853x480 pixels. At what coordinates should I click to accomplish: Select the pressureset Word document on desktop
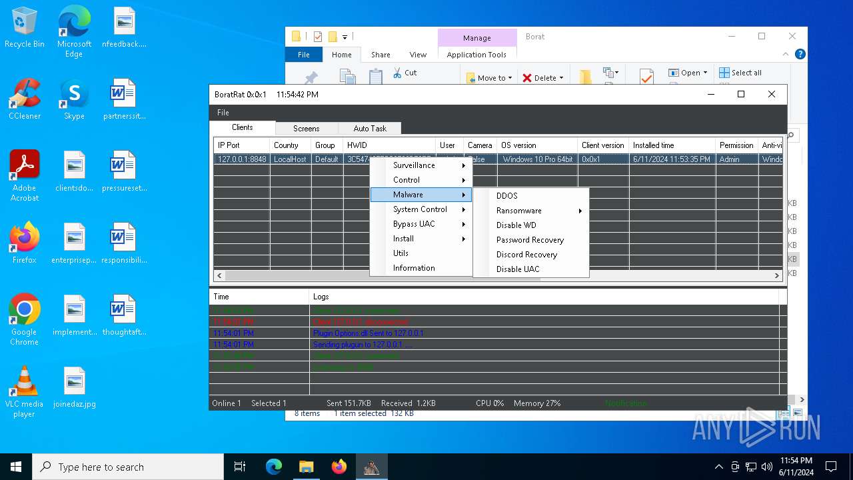124,171
